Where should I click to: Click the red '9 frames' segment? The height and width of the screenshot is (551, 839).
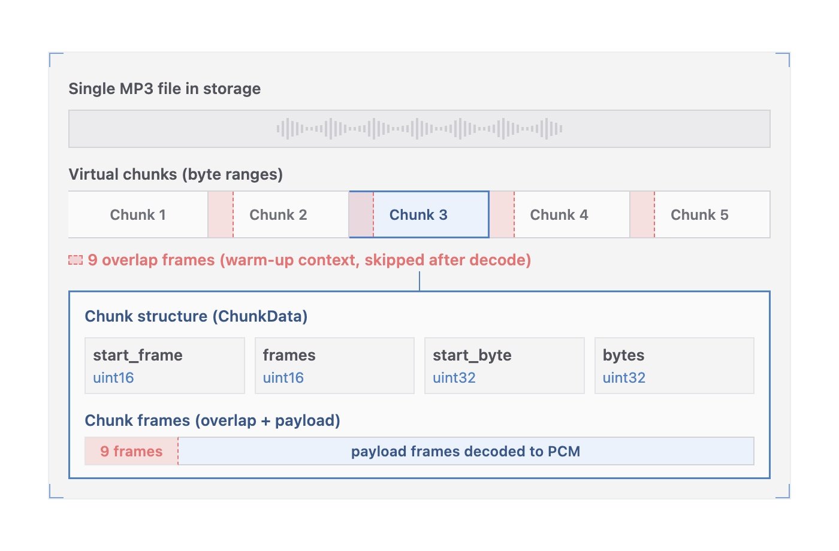[131, 451]
